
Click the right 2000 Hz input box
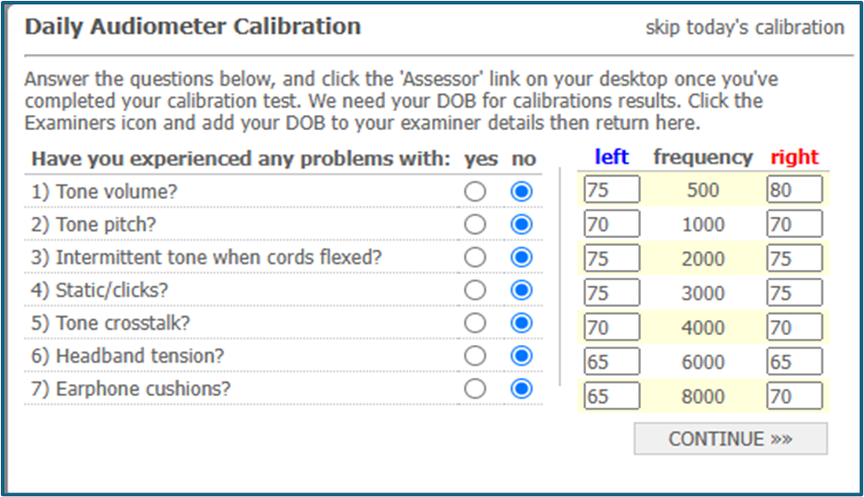(794, 258)
